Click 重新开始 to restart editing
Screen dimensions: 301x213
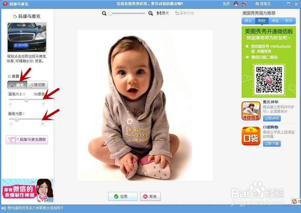[x=185, y=13]
